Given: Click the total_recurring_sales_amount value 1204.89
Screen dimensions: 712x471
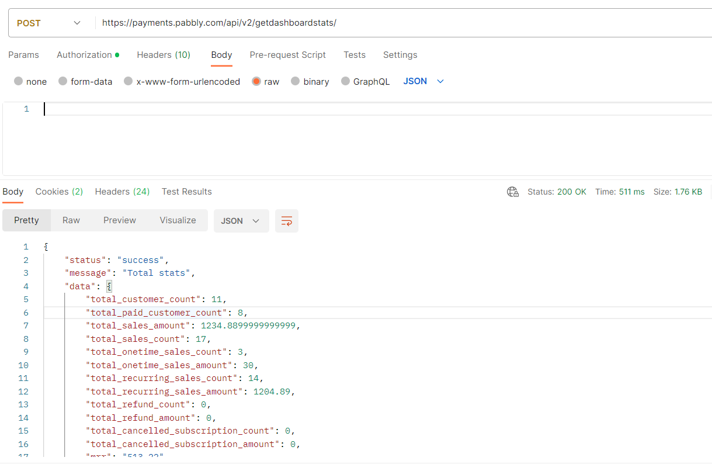Looking at the screenshot, I should tap(272, 392).
